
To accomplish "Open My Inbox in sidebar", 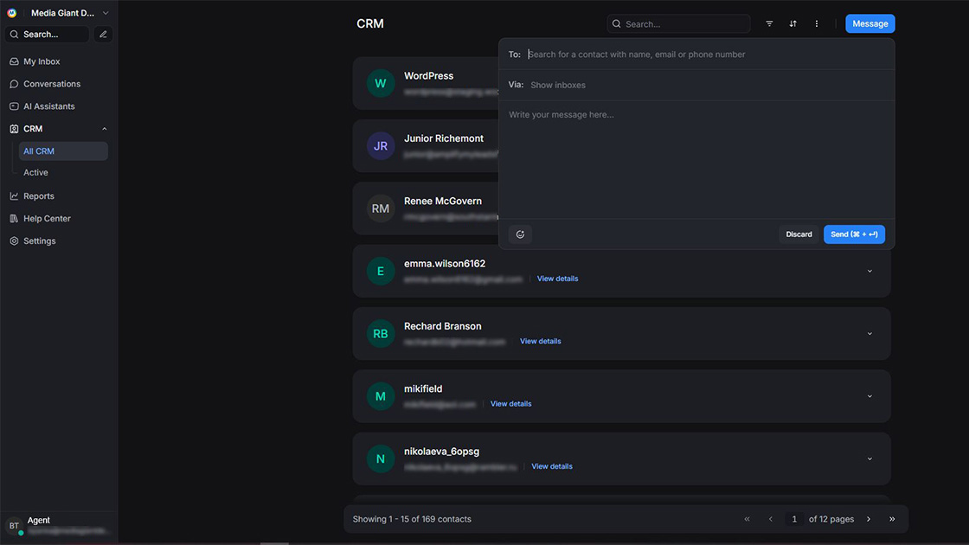I will [x=42, y=61].
